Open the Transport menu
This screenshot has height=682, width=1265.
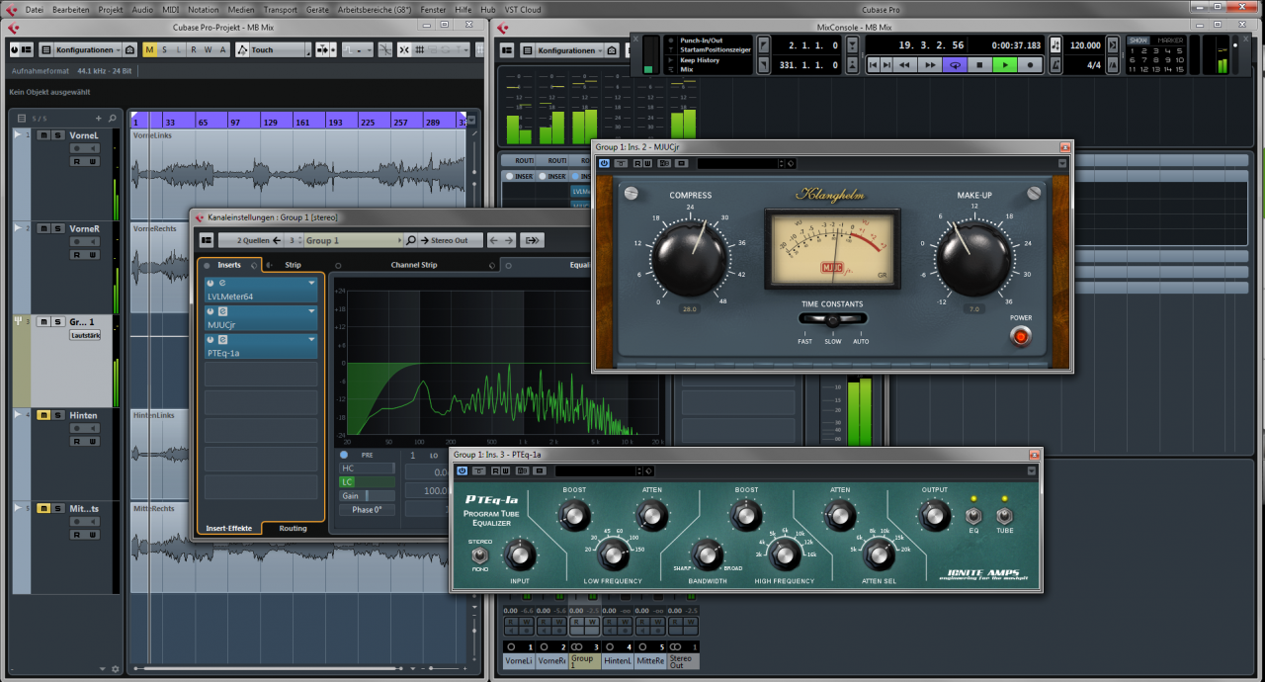tap(281, 9)
